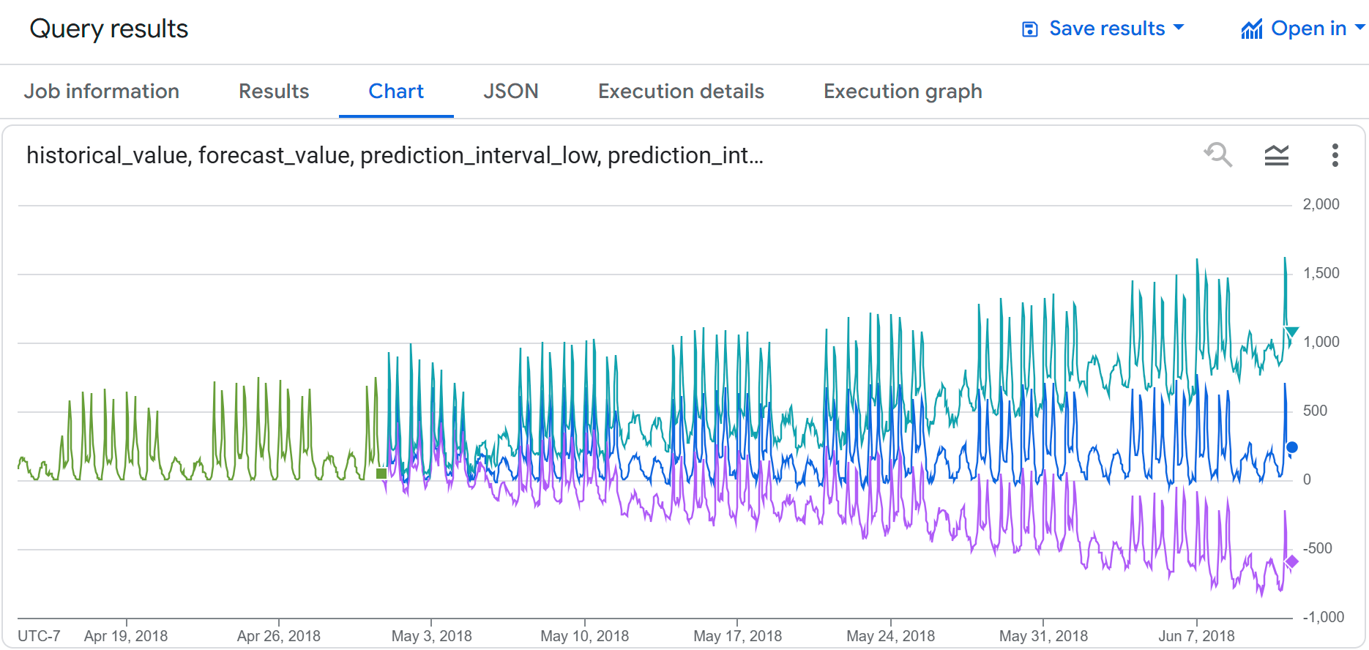Viewport: 1369px width, 650px height.
Task: Toggle the chart legend lines icon
Action: [1277, 155]
